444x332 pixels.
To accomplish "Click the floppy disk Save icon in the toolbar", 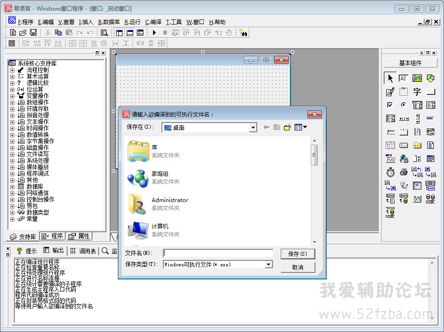I will [33, 32].
